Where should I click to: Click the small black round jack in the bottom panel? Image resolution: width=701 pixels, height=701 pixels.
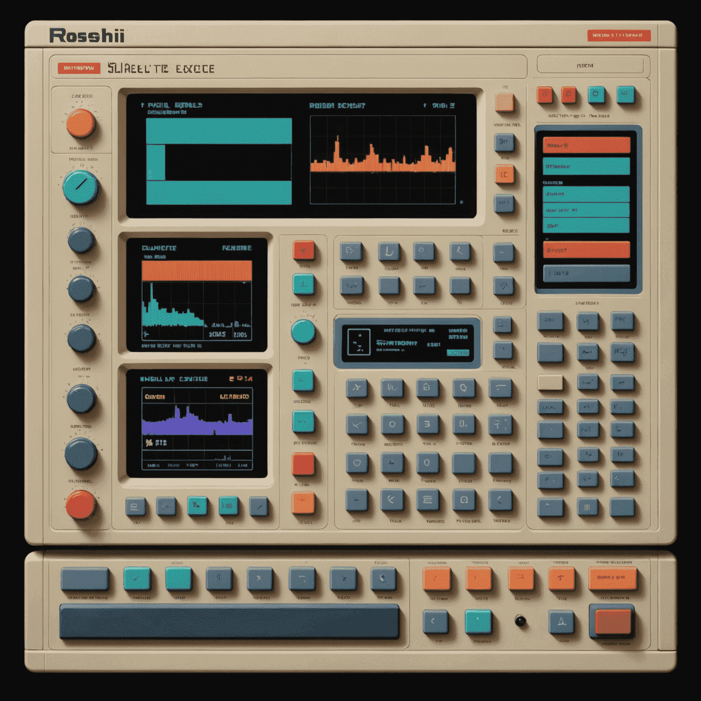point(520,621)
